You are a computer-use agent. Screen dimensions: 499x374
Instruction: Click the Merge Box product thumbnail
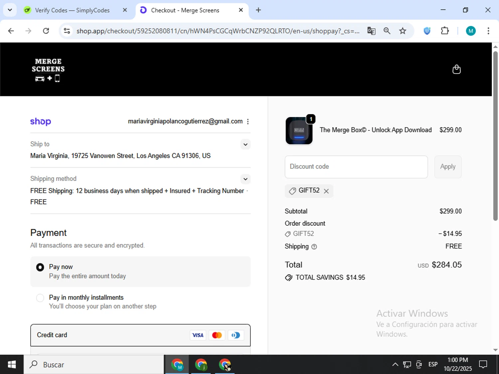[x=299, y=131]
